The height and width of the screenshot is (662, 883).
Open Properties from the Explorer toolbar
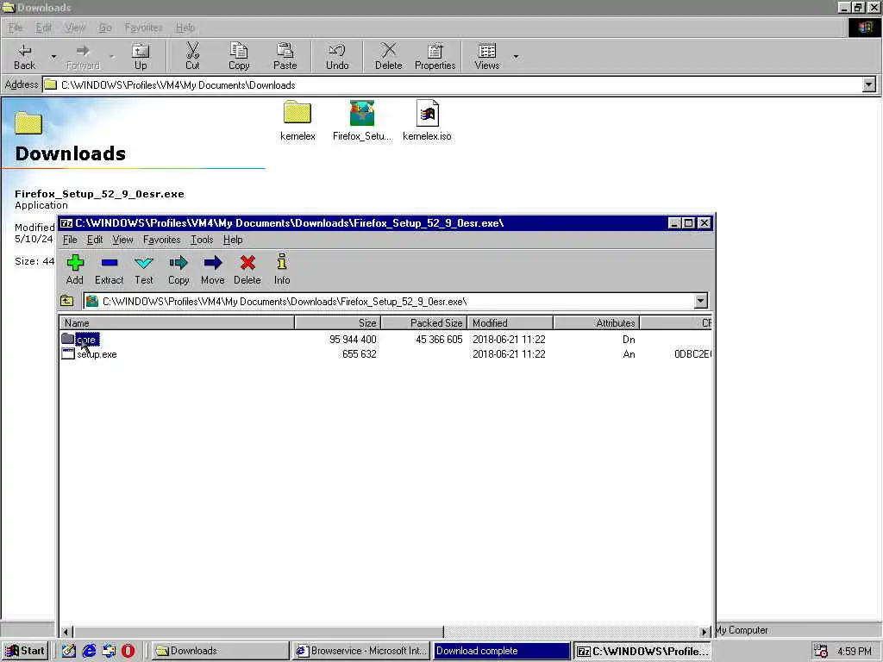coord(435,57)
